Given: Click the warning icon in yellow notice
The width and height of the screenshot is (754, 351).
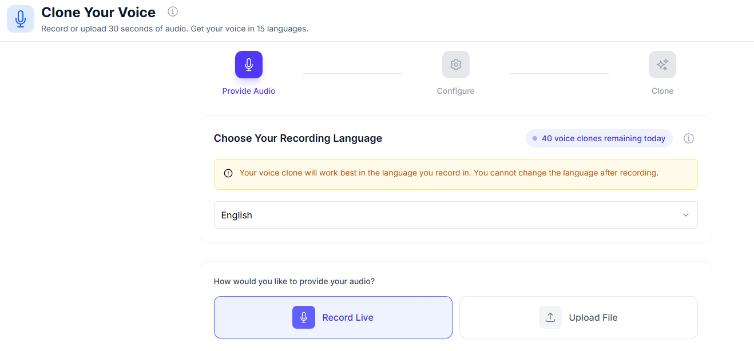Looking at the screenshot, I should (x=228, y=173).
